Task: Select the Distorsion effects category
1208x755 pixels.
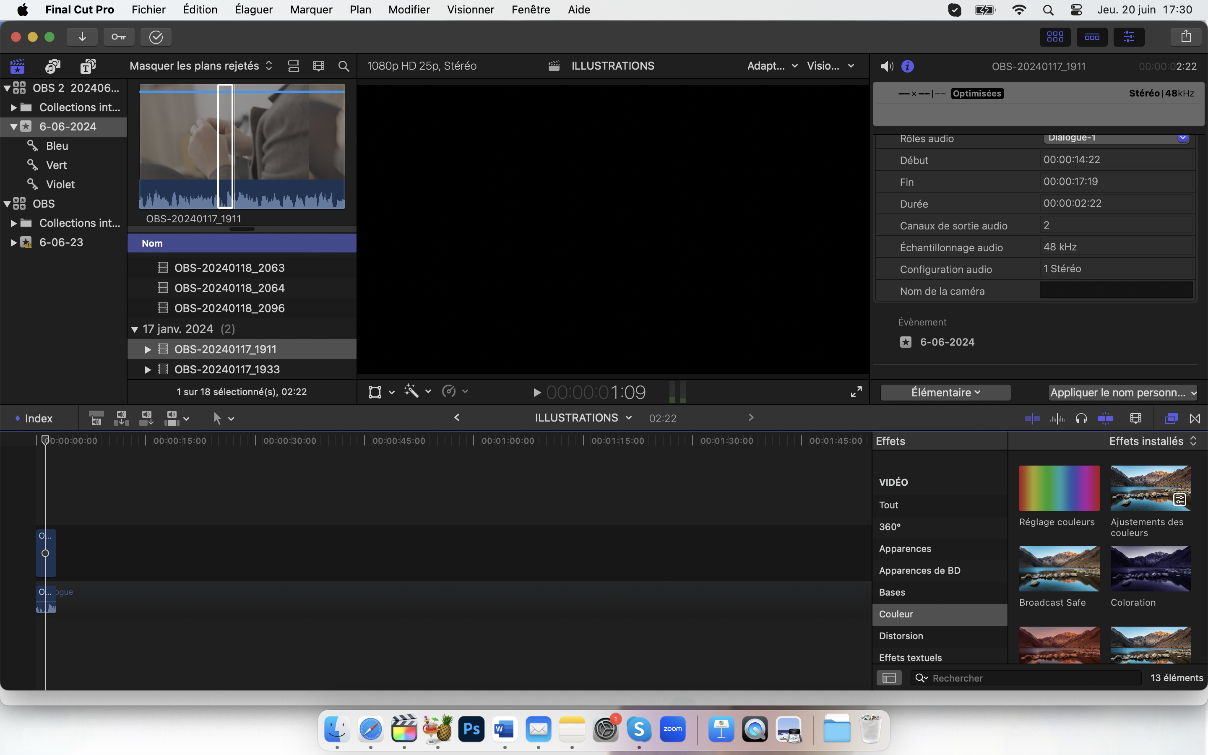Action: [x=940, y=635]
